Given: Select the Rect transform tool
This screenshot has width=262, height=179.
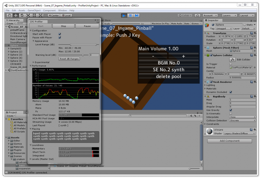Looking at the screenshot, I should (x=34, y=15).
